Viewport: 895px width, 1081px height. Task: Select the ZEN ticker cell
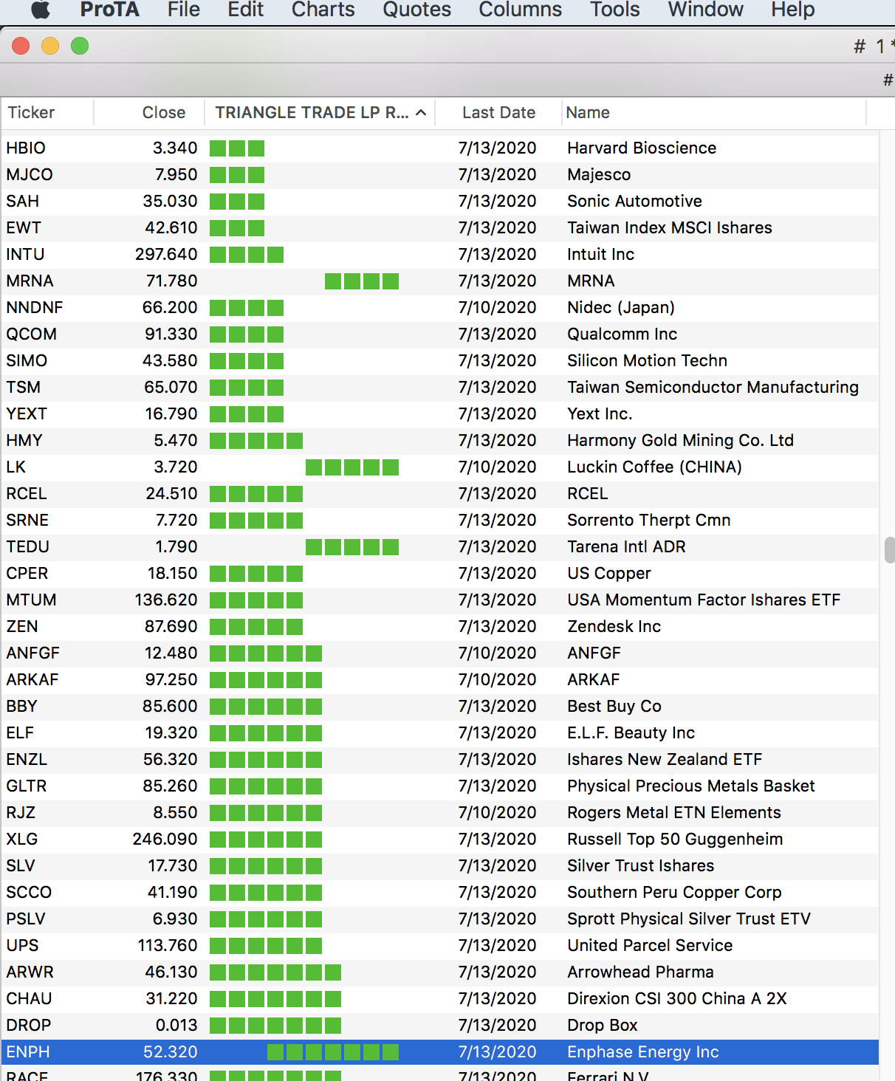(x=22, y=626)
